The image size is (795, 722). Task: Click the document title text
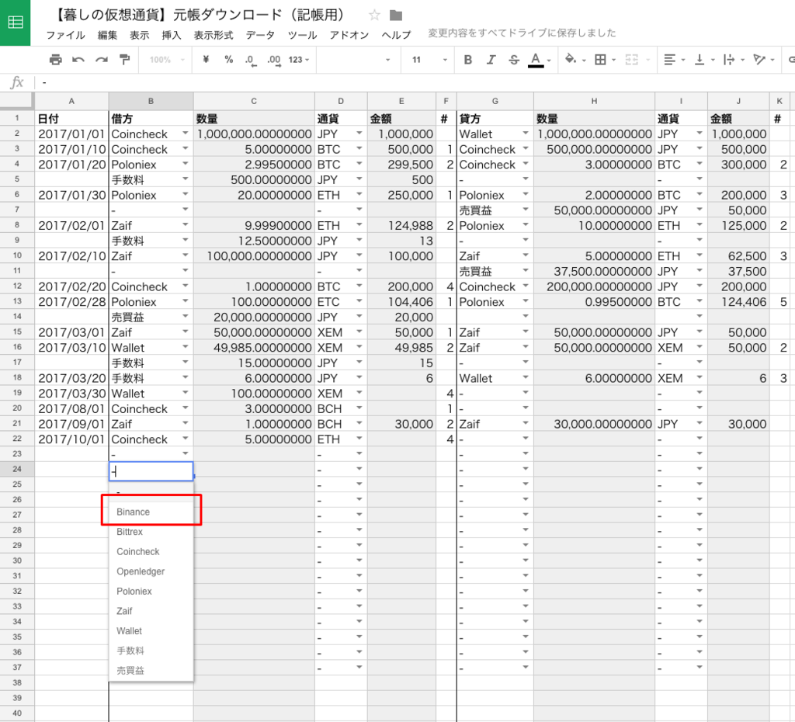(x=200, y=16)
